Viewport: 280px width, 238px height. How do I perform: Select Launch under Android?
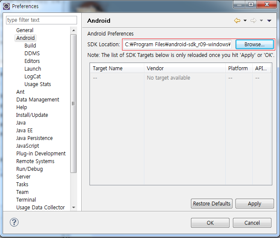(33, 68)
